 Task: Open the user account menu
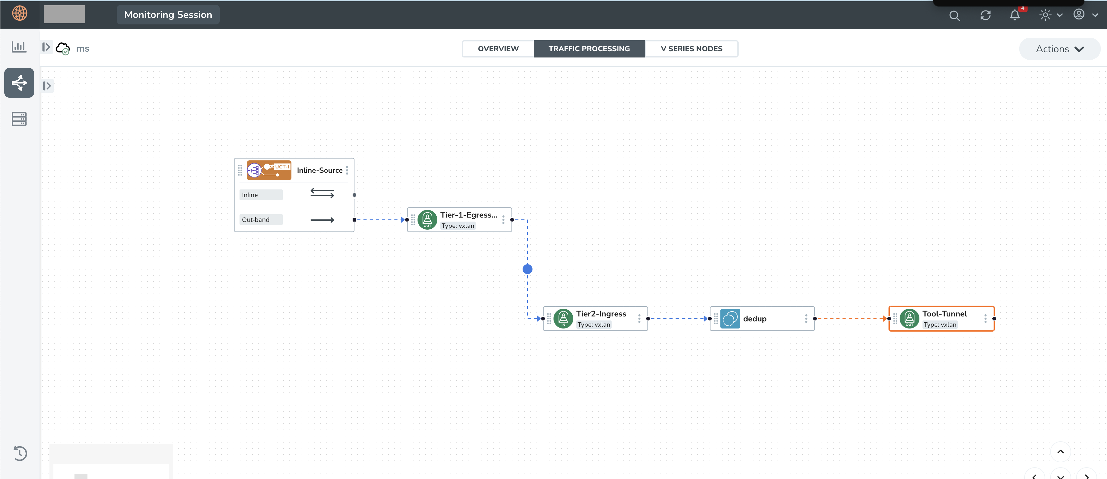coord(1085,15)
